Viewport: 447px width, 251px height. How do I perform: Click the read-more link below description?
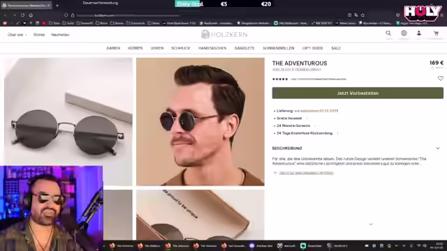tap(306, 173)
